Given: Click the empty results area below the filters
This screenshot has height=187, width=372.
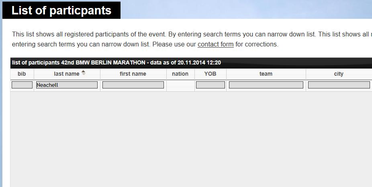Looking at the screenshot, I should coord(191,139).
